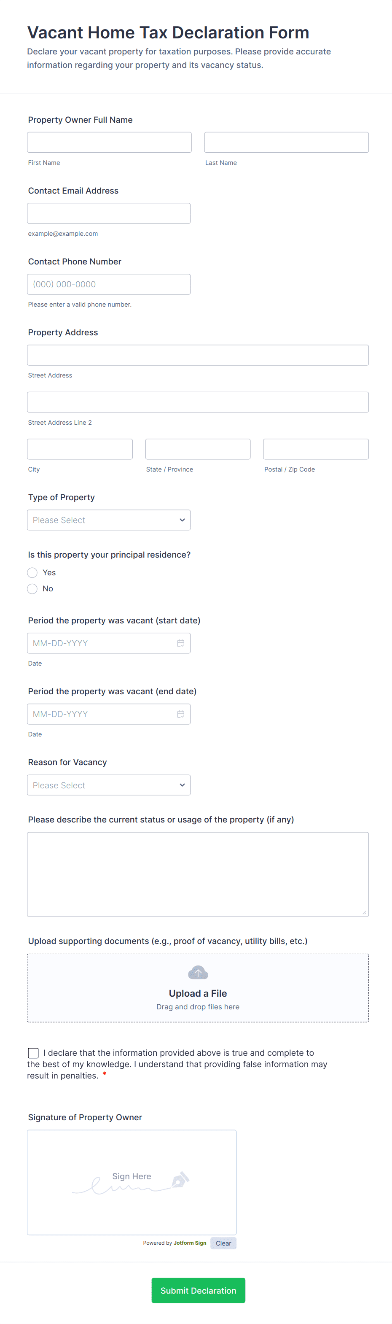Click the Submit Declaration button
The image size is (392, 1324).
click(198, 1290)
